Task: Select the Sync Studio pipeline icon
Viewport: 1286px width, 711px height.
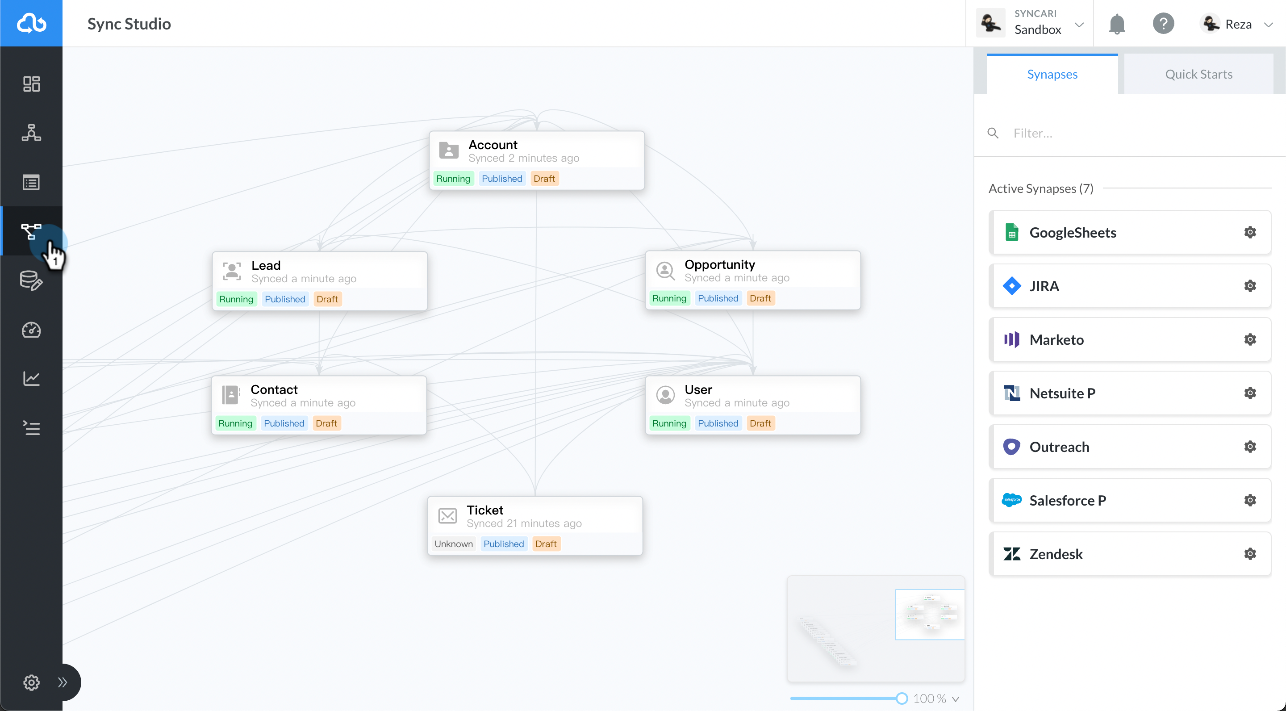Action: (x=31, y=231)
